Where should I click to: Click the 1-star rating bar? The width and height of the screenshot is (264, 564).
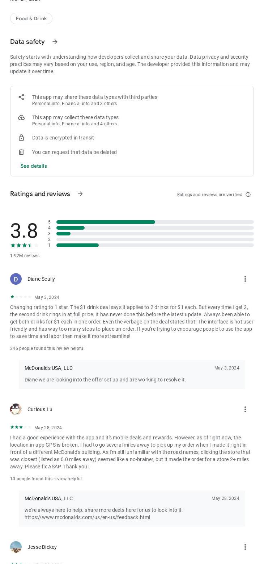tap(155, 245)
